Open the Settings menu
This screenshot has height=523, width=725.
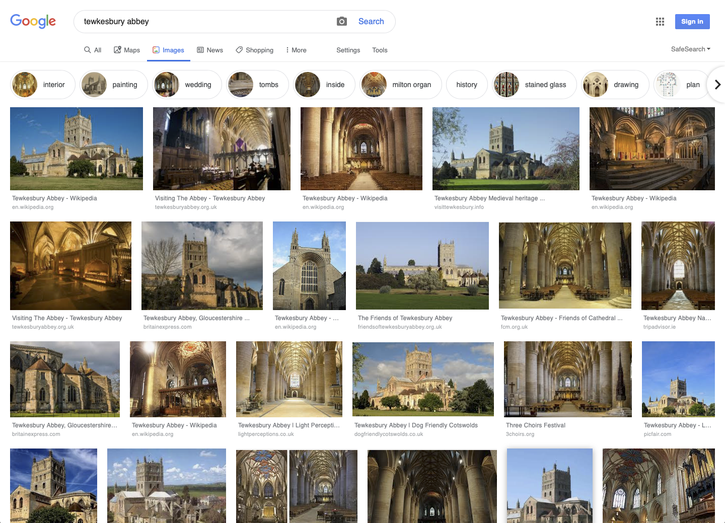tap(348, 50)
